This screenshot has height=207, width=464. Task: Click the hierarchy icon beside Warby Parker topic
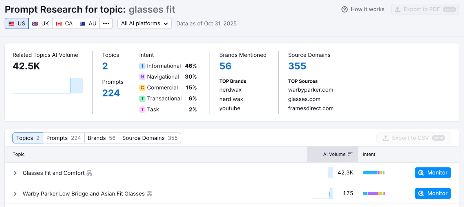(x=149, y=194)
